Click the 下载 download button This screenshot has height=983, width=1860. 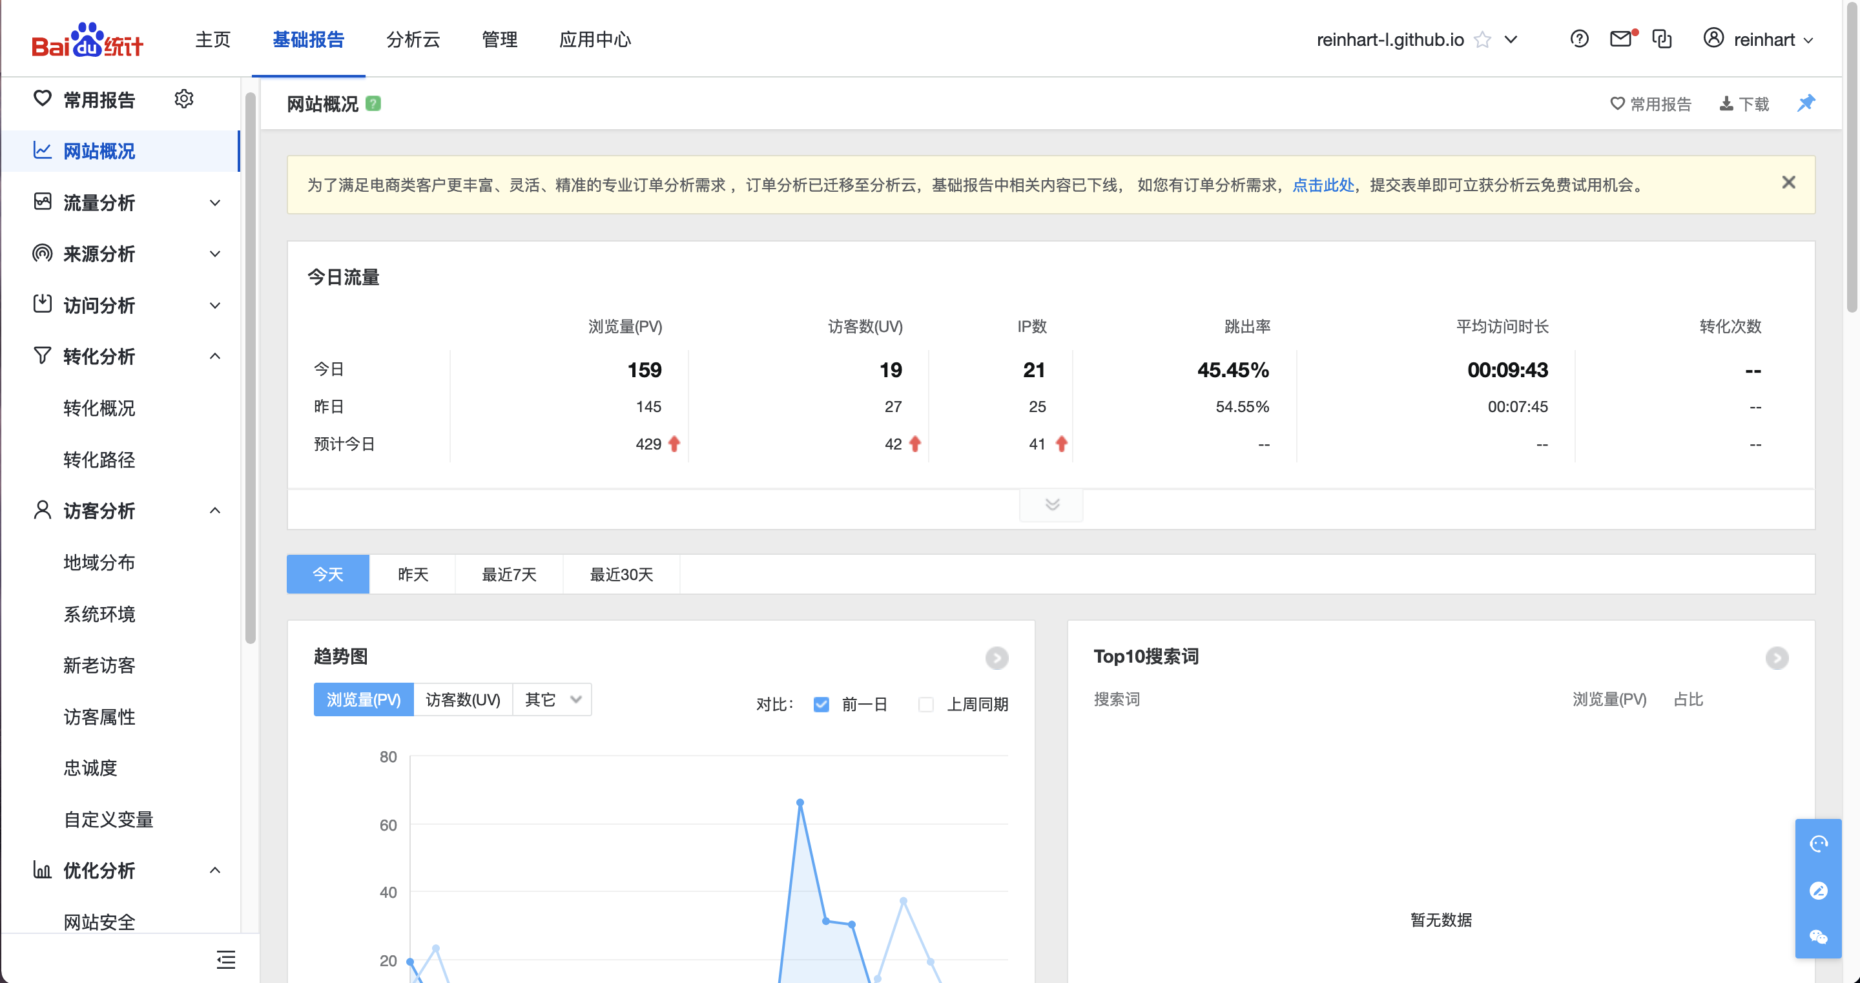(x=1744, y=104)
